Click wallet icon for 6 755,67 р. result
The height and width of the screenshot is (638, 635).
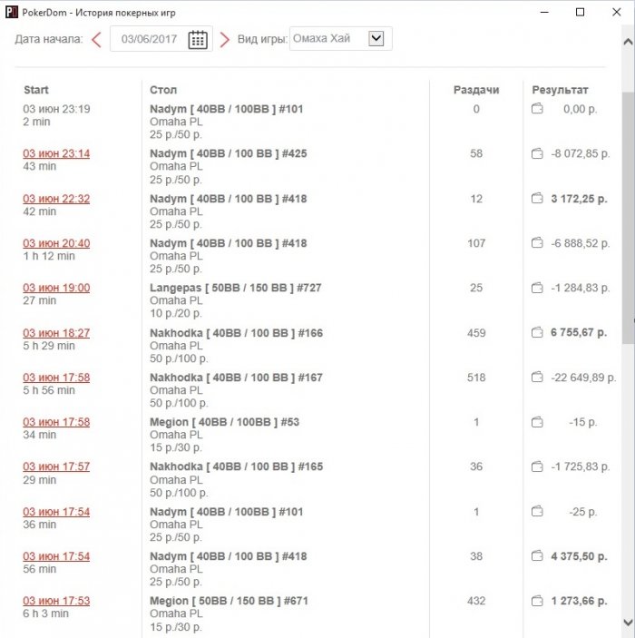(537, 333)
